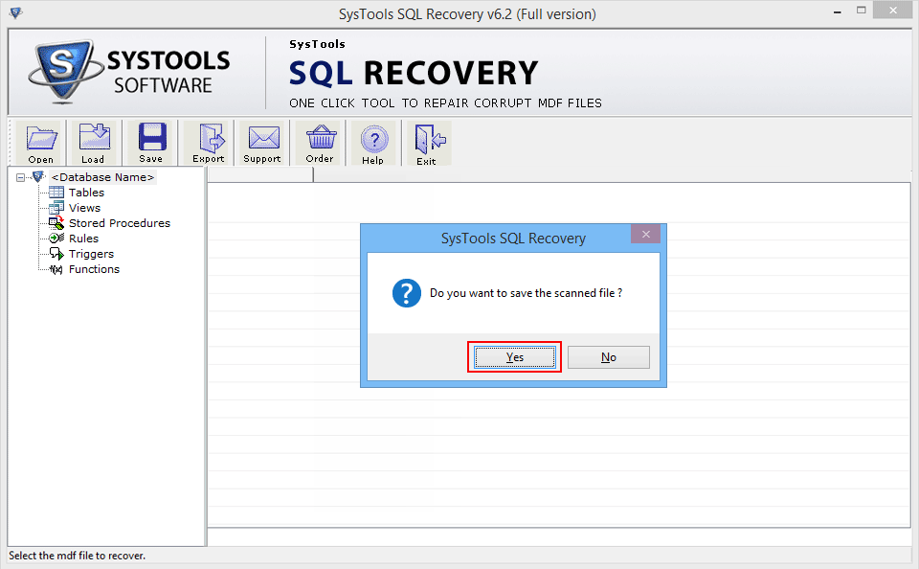Select Views in the tree
The image size is (919, 569).
pos(84,208)
